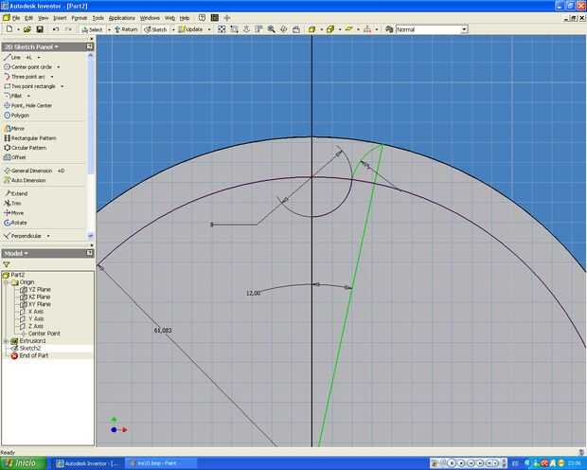Click End of Part marker in browser
The width and height of the screenshot is (587, 470).
30,355
